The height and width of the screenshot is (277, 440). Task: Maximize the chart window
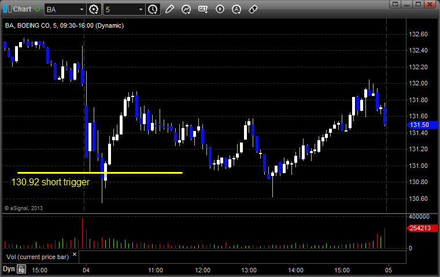click(418, 5)
